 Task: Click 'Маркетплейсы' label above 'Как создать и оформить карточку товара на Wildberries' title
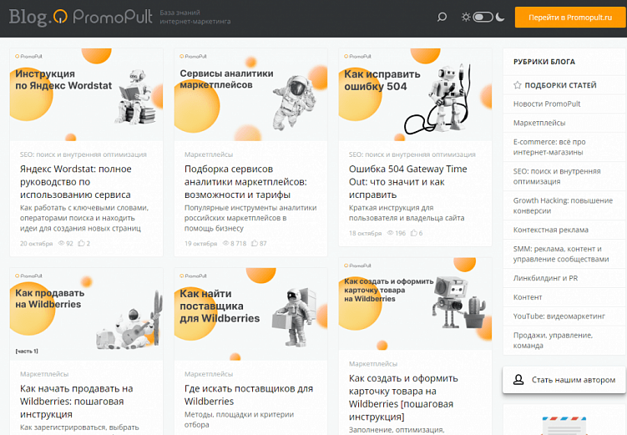[373, 364]
